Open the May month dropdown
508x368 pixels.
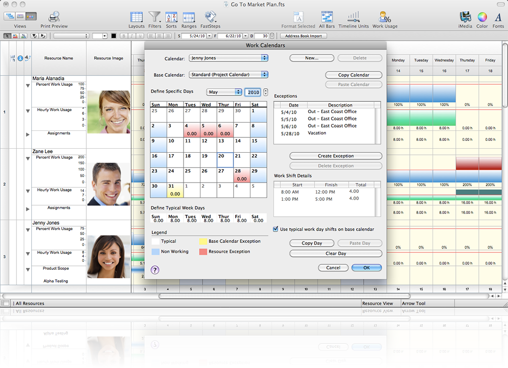tap(224, 92)
